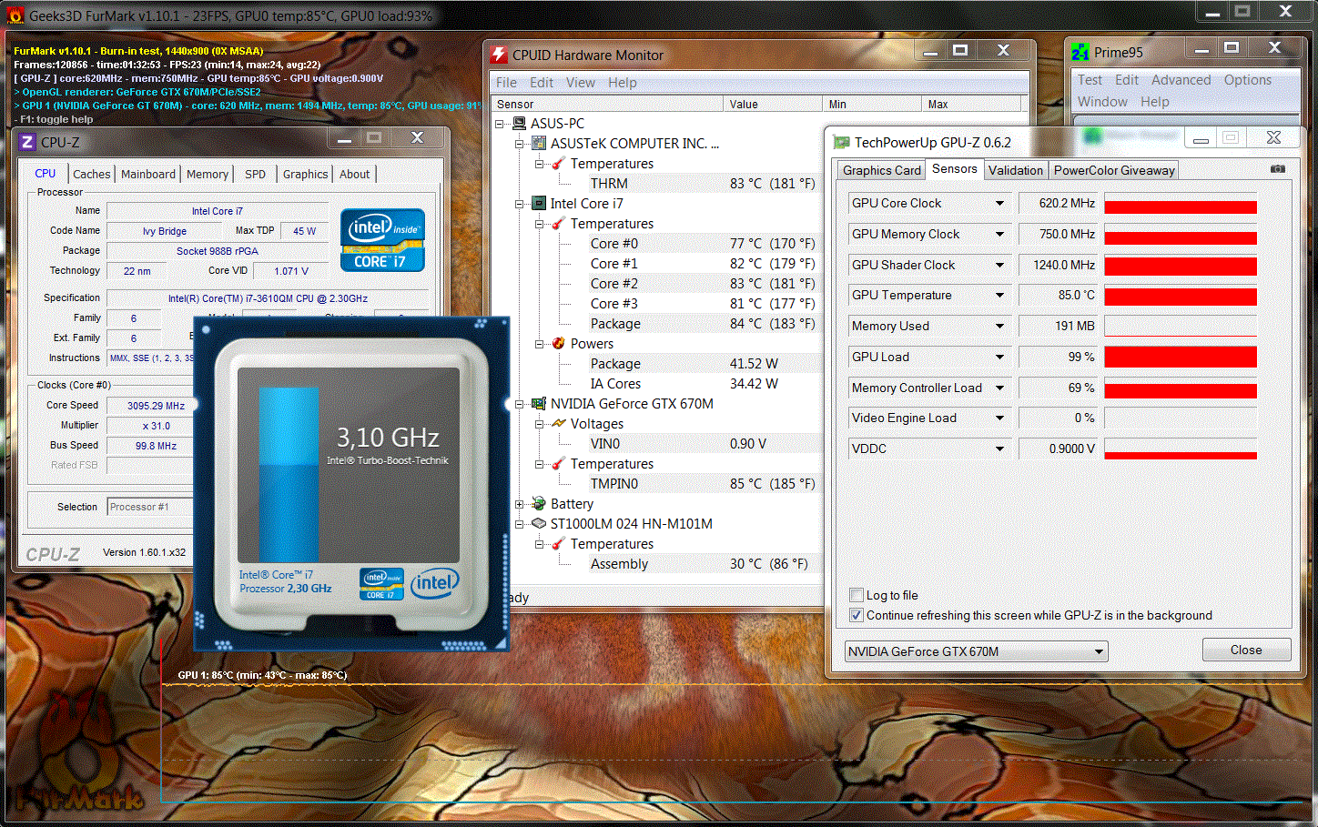Click the Core Speed value 3095.29 MHz
Image resolution: width=1318 pixels, height=827 pixels.
coord(150,406)
